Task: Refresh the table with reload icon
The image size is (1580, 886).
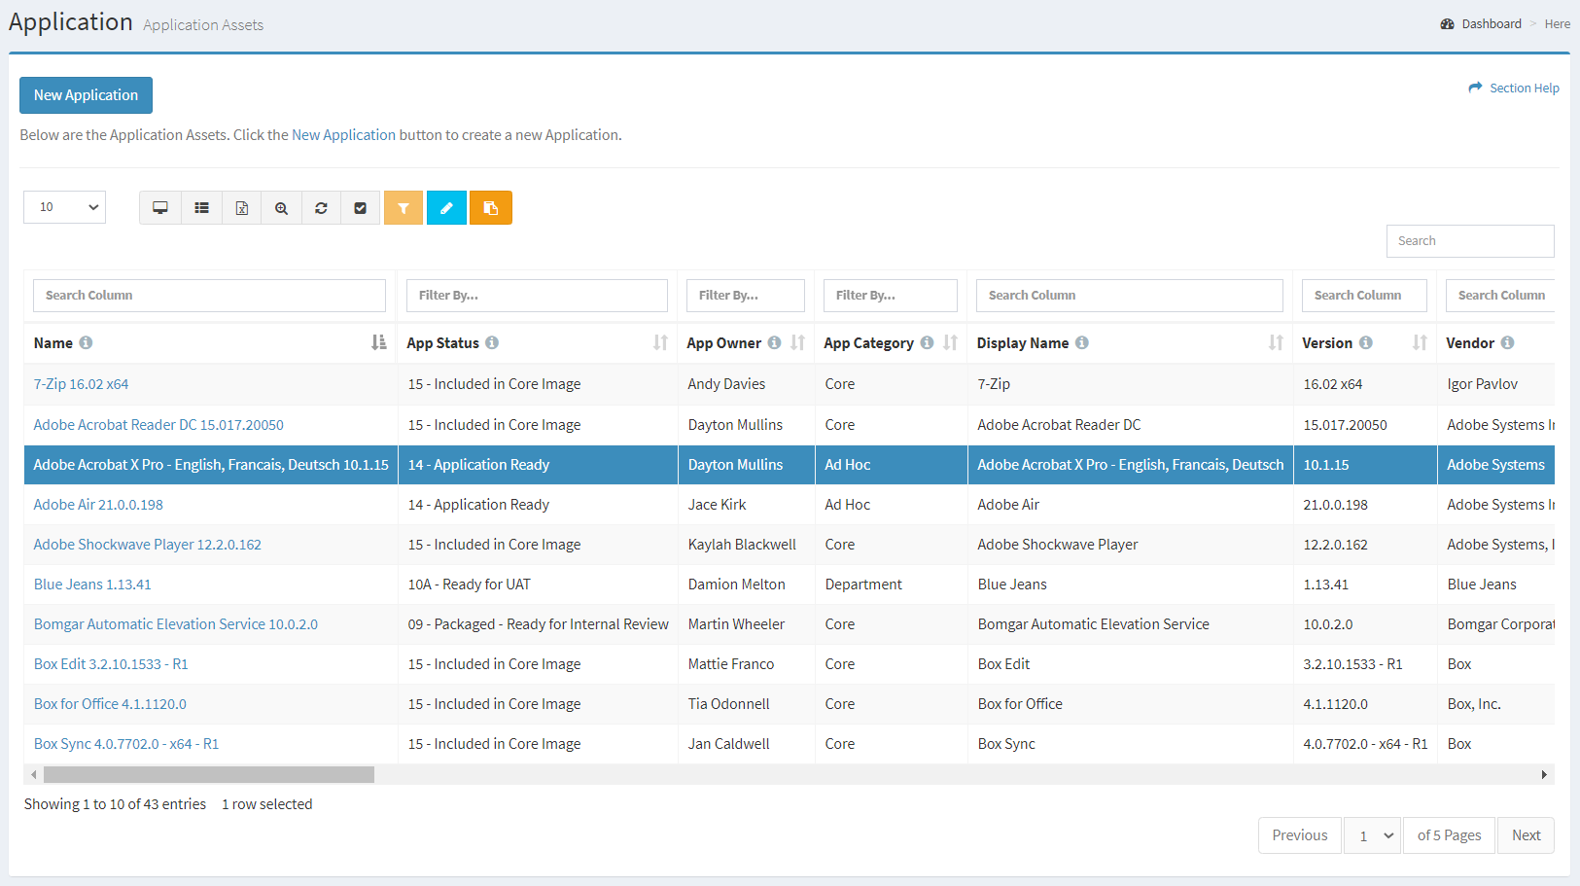Action: pos(321,208)
